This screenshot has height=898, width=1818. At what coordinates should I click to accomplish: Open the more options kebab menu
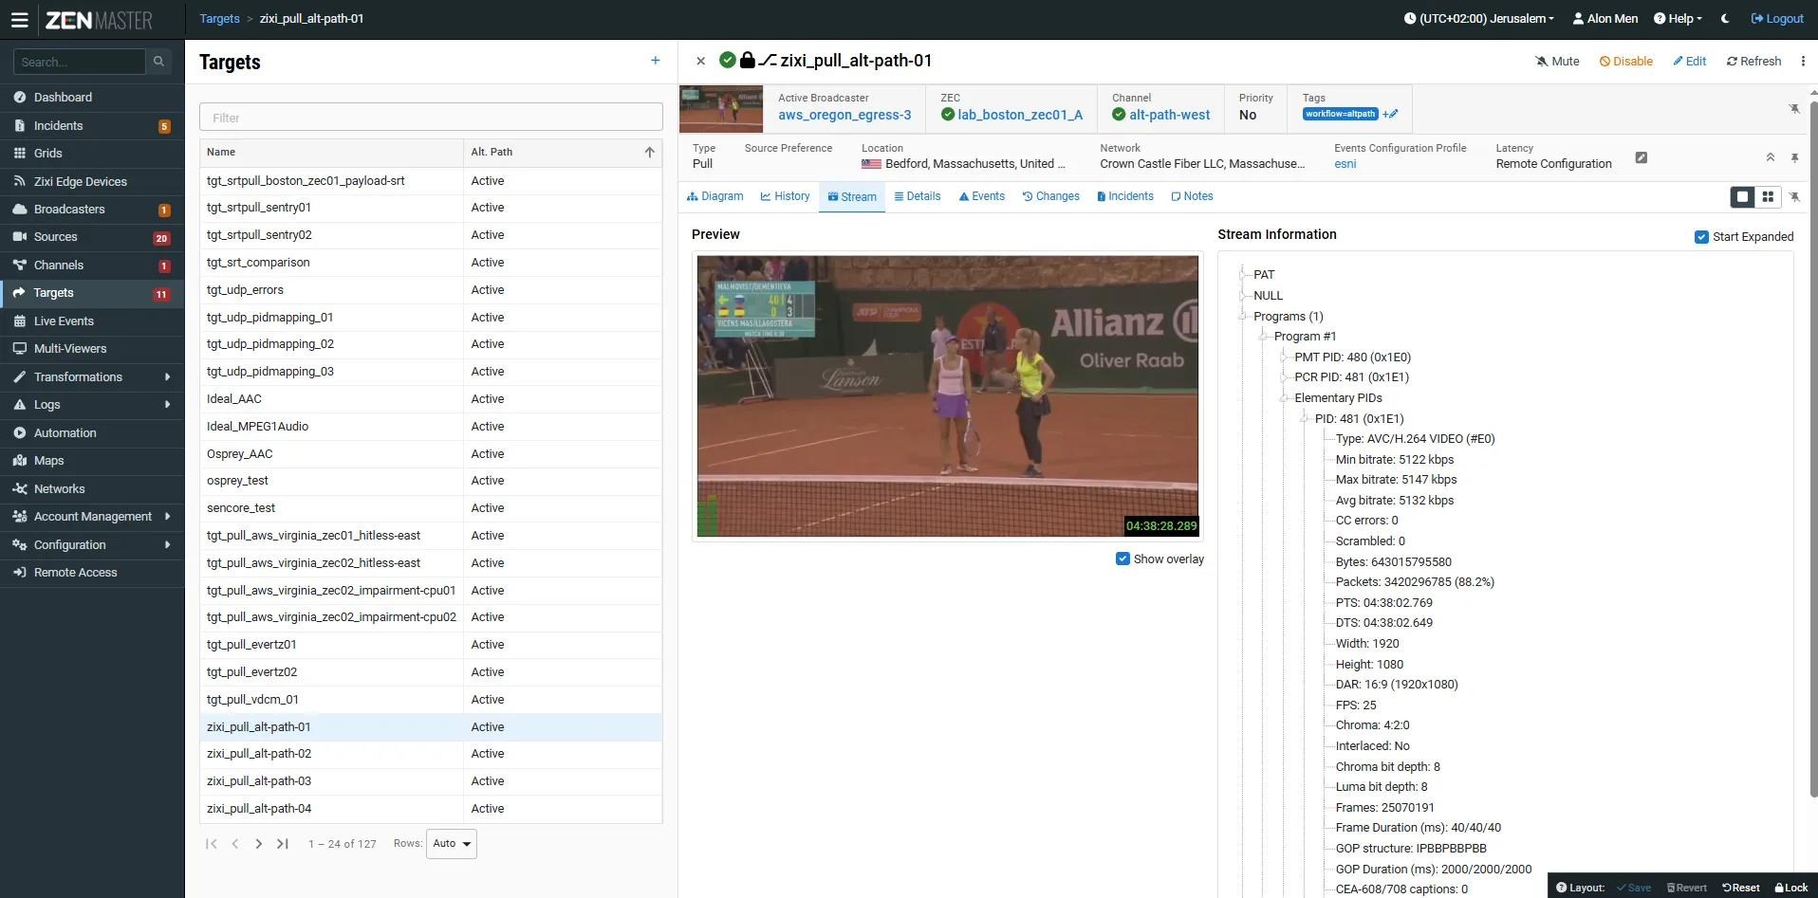(1803, 61)
